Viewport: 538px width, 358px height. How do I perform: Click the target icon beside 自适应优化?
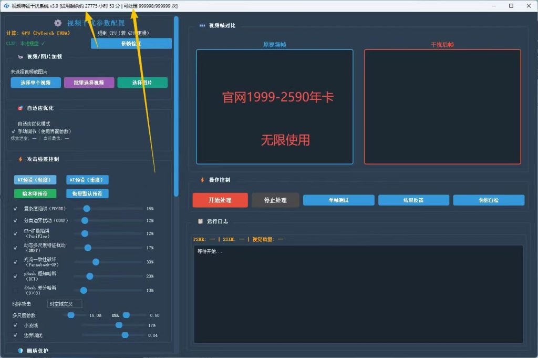(x=20, y=108)
